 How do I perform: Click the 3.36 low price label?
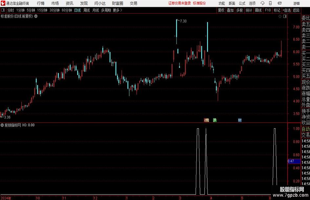pyautogui.click(x=7, y=117)
